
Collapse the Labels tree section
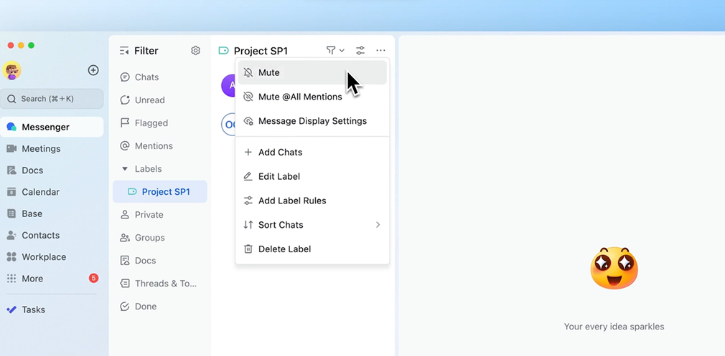(125, 169)
